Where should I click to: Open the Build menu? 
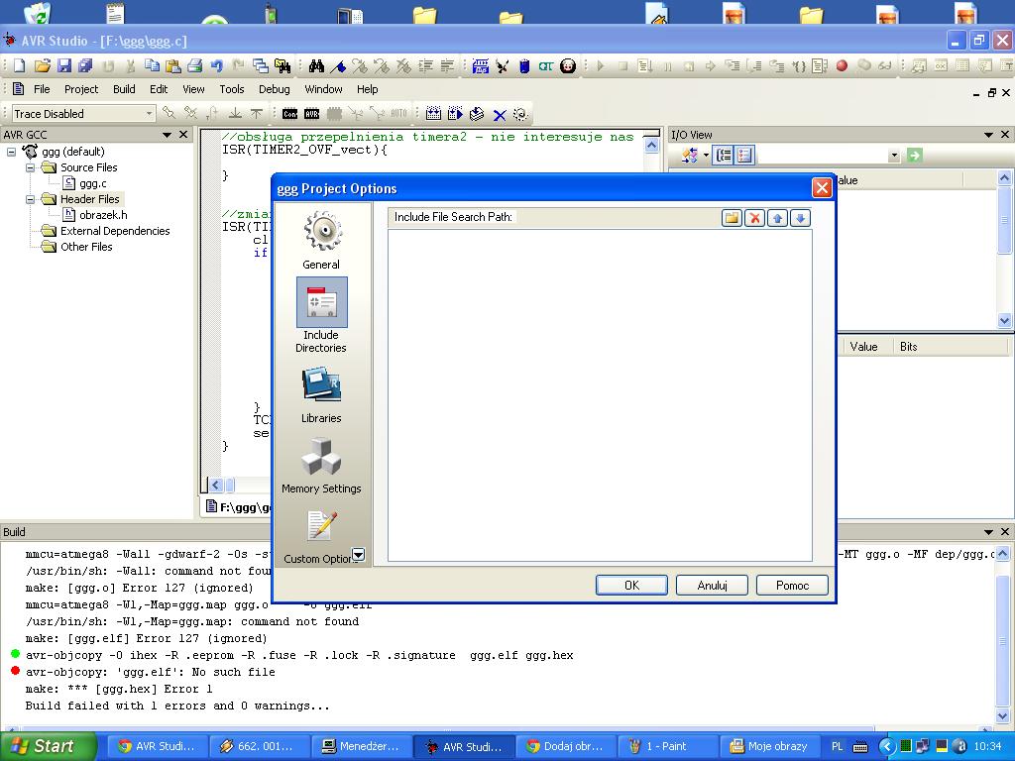124,89
